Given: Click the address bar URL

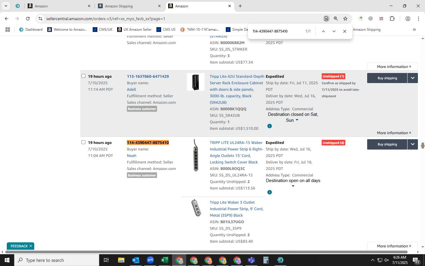Looking at the screenshot, I should click(x=105, y=19).
